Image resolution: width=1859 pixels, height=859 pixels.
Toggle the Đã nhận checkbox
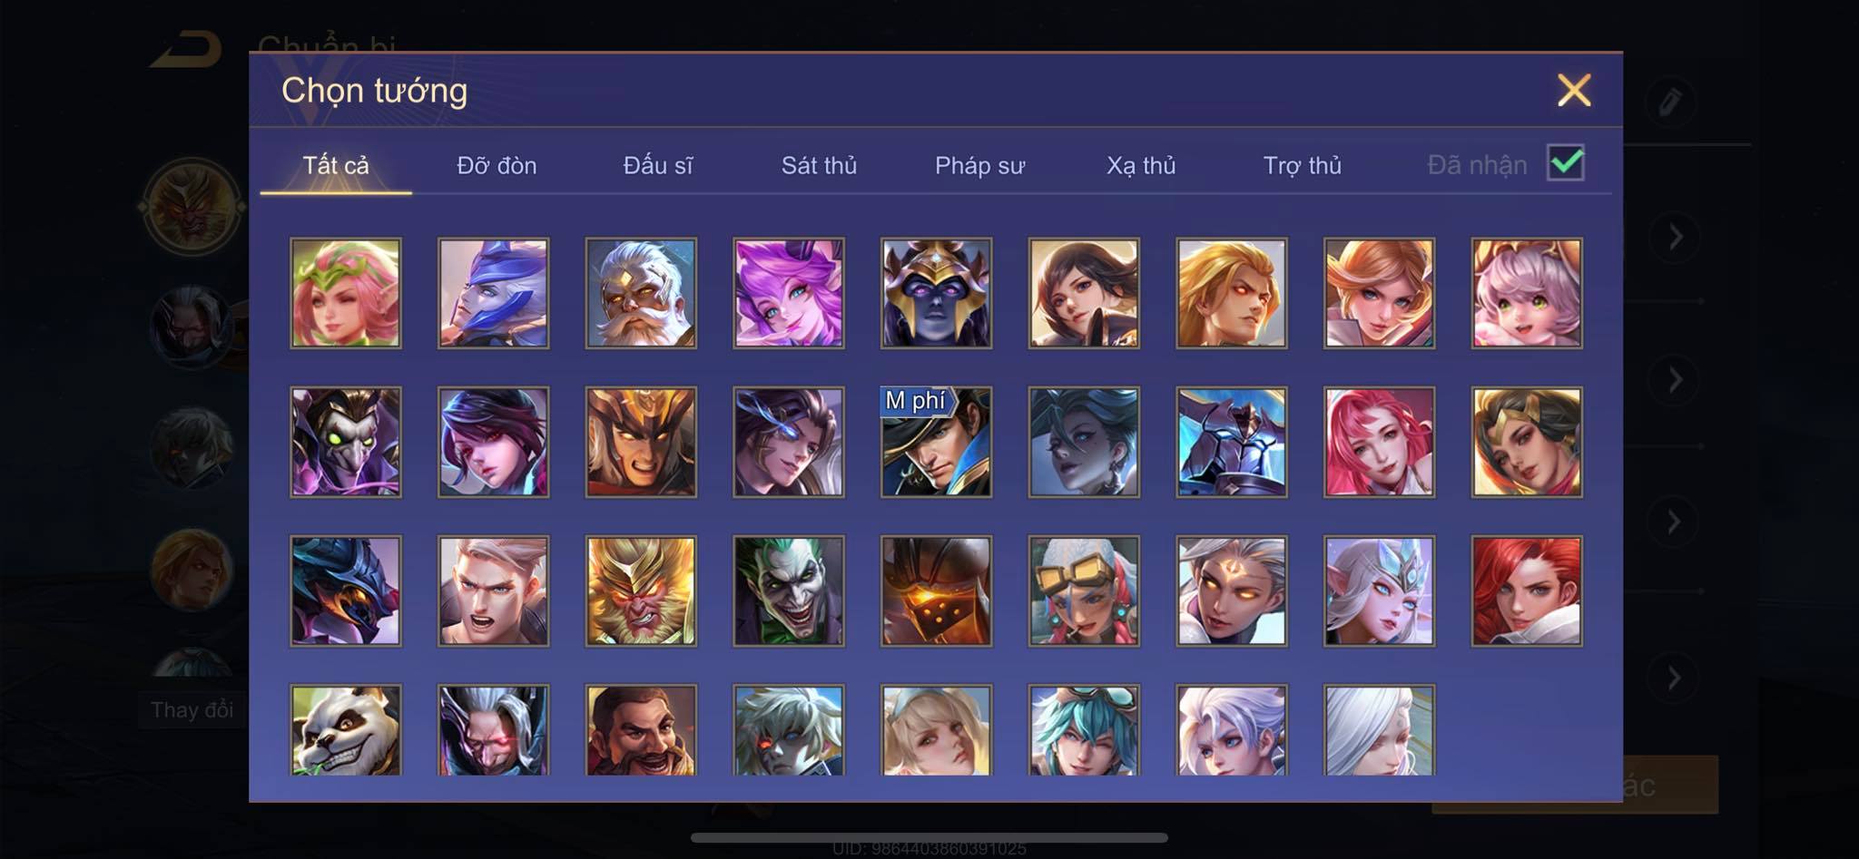click(1565, 163)
